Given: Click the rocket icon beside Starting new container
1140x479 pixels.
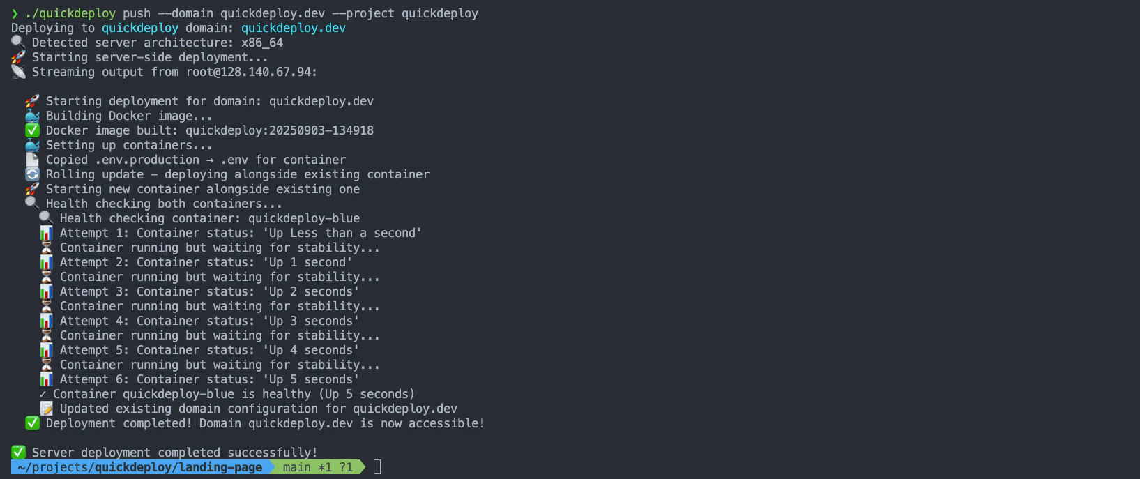Looking at the screenshot, I should click(32, 189).
